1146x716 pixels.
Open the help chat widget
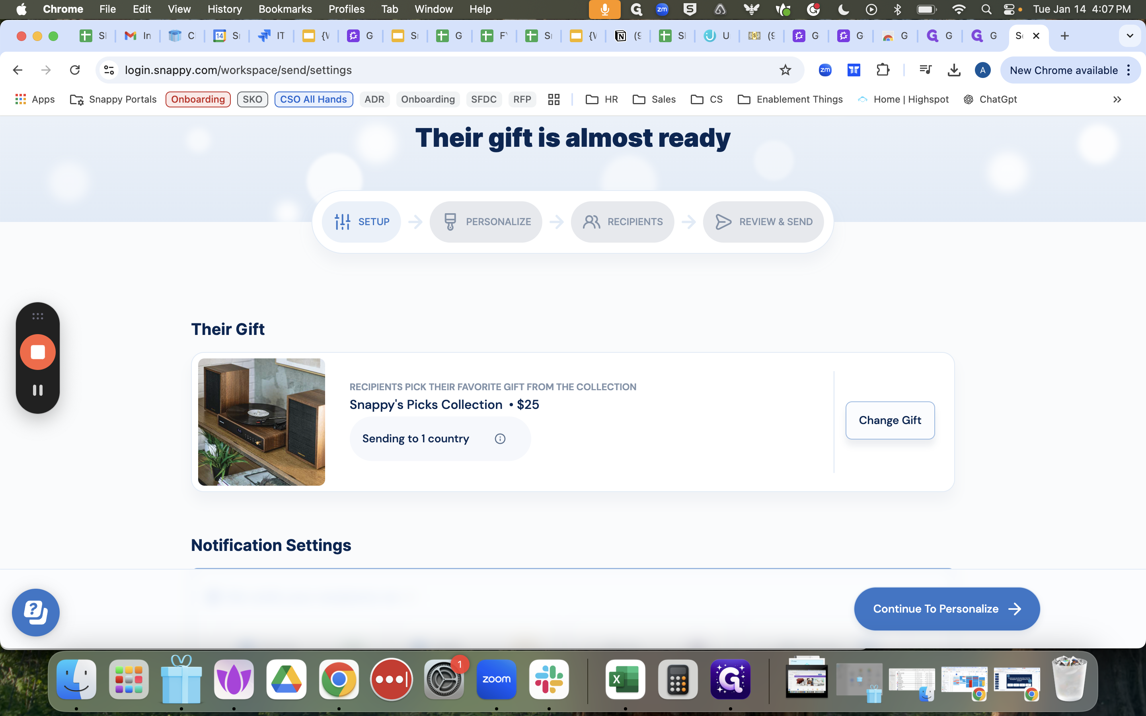[x=35, y=612]
